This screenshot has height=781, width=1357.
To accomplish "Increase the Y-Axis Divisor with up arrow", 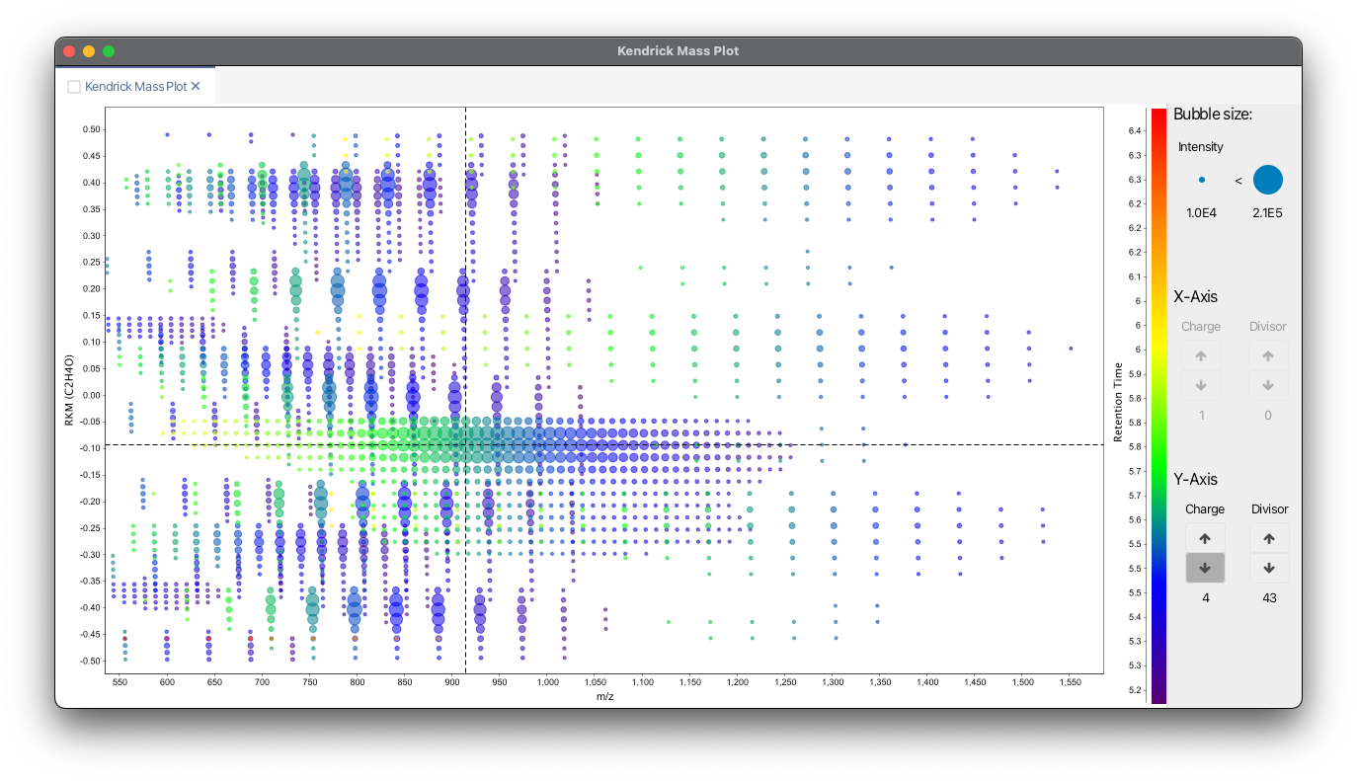I will coord(1269,538).
